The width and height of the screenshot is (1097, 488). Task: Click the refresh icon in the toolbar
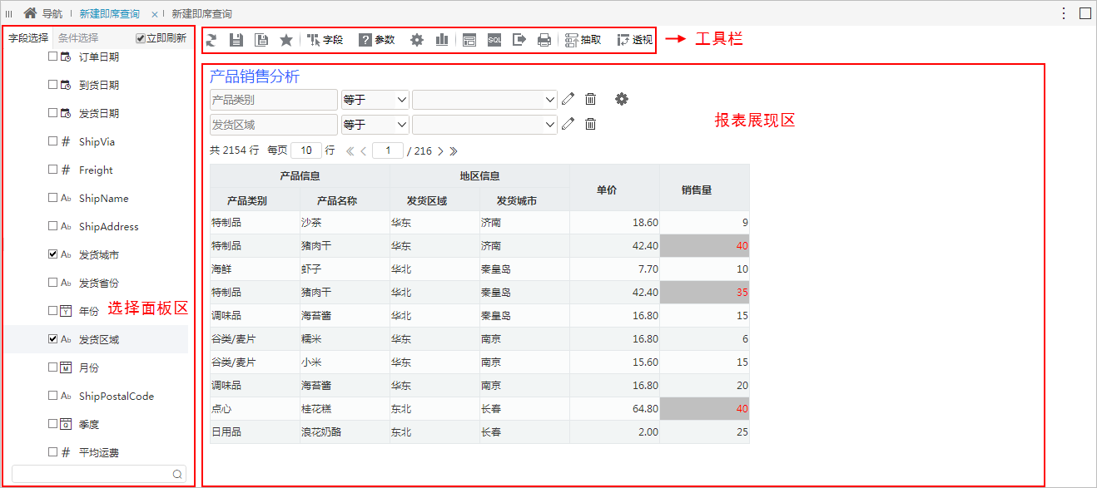click(x=211, y=39)
